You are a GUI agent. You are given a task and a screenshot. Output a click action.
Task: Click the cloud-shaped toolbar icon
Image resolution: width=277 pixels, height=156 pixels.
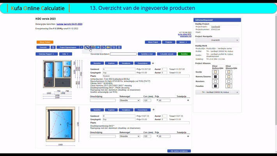click(x=103, y=47)
